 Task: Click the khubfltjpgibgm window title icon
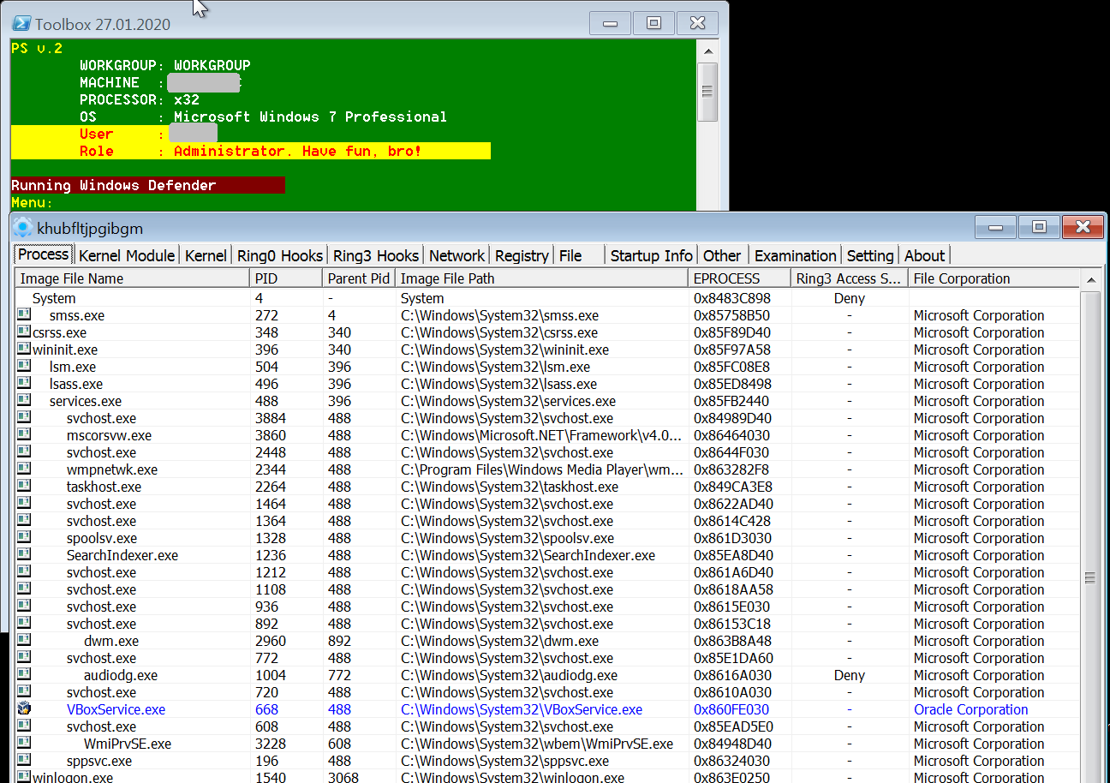(23, 228)
